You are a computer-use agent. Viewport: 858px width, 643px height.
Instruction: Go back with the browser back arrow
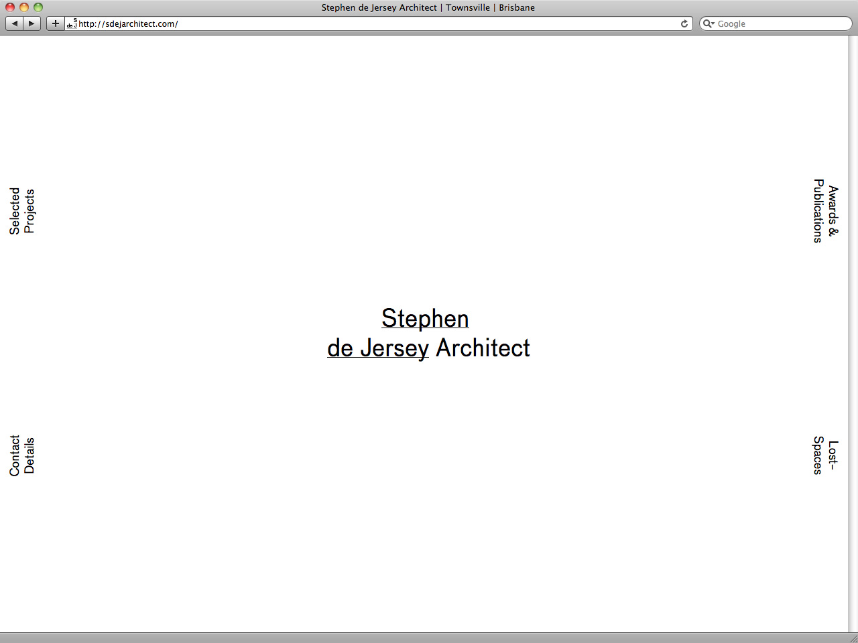pyautogui.click(x=14, y=23)
